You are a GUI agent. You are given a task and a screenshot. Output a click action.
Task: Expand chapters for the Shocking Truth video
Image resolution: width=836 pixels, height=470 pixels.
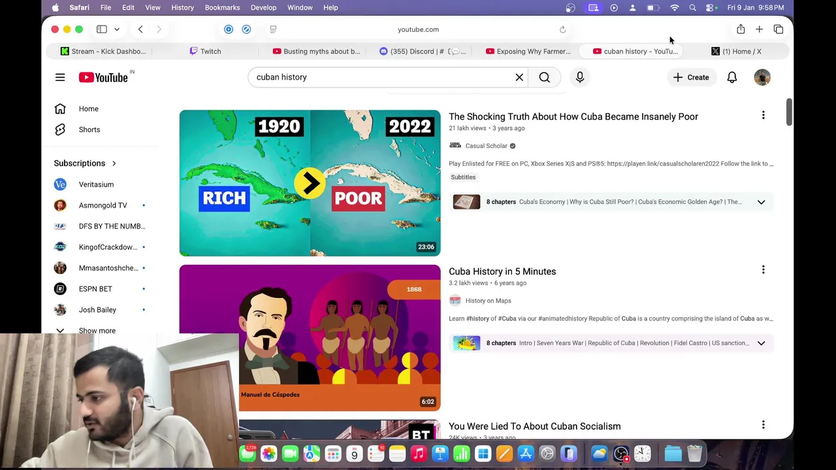tap(761, 202)
